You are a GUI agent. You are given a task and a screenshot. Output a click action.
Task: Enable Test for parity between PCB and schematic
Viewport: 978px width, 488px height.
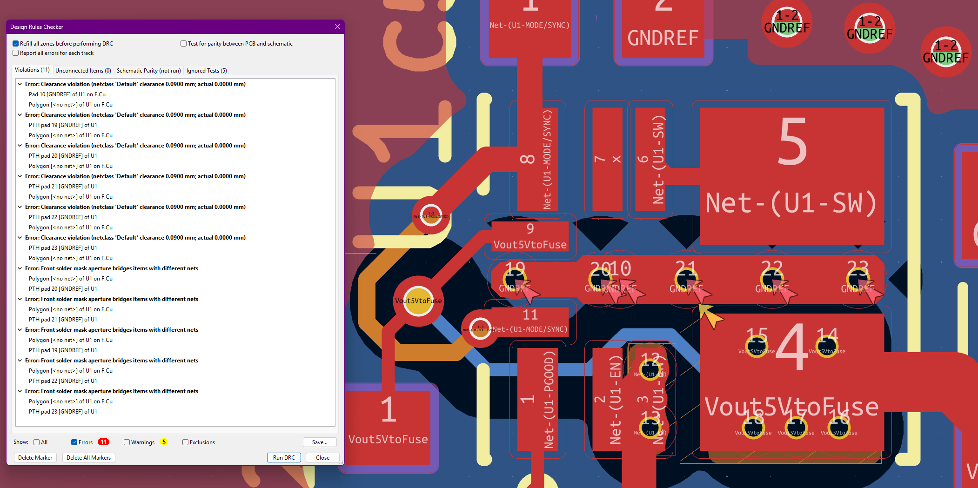pyautogui.click(x=184, y=44)
